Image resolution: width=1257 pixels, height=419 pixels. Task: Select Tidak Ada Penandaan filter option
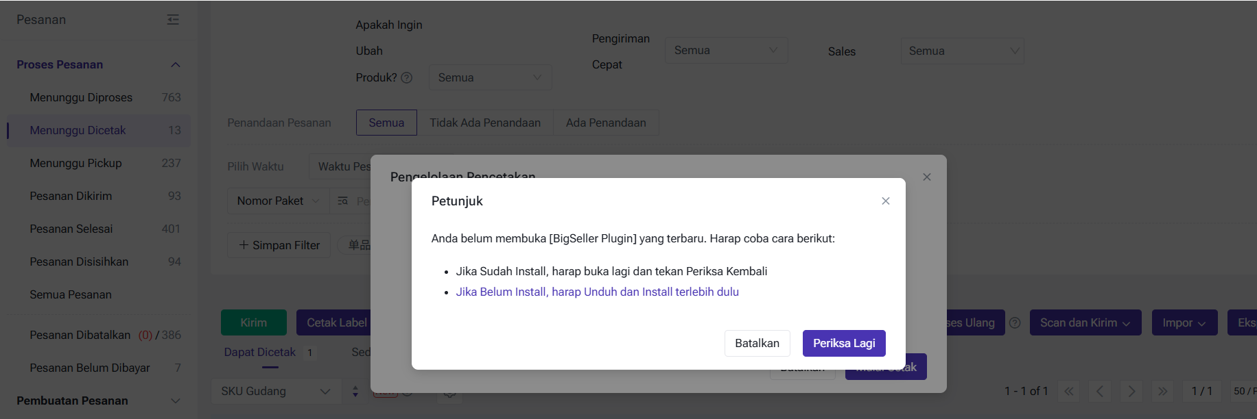[x=484, y=123]
